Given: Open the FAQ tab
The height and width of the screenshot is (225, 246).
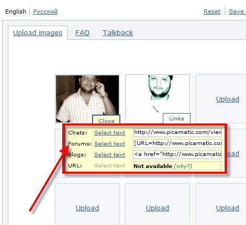Looking at the screenshot, I should click(x=82, y=33).
